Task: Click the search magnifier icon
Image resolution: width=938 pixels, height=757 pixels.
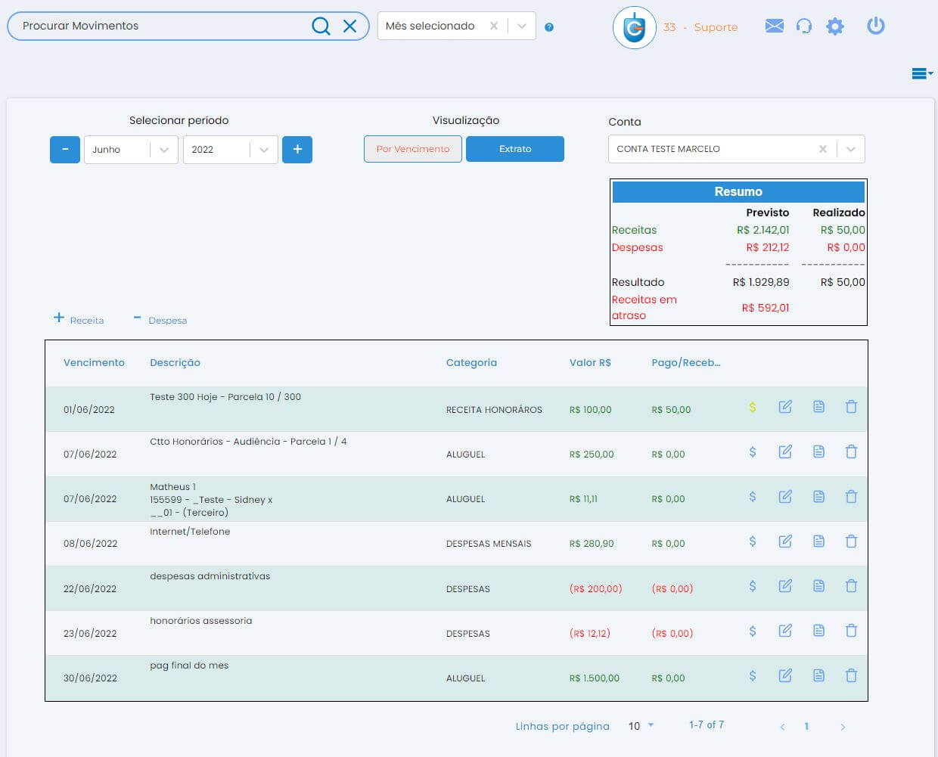Action: pos(321,26)
